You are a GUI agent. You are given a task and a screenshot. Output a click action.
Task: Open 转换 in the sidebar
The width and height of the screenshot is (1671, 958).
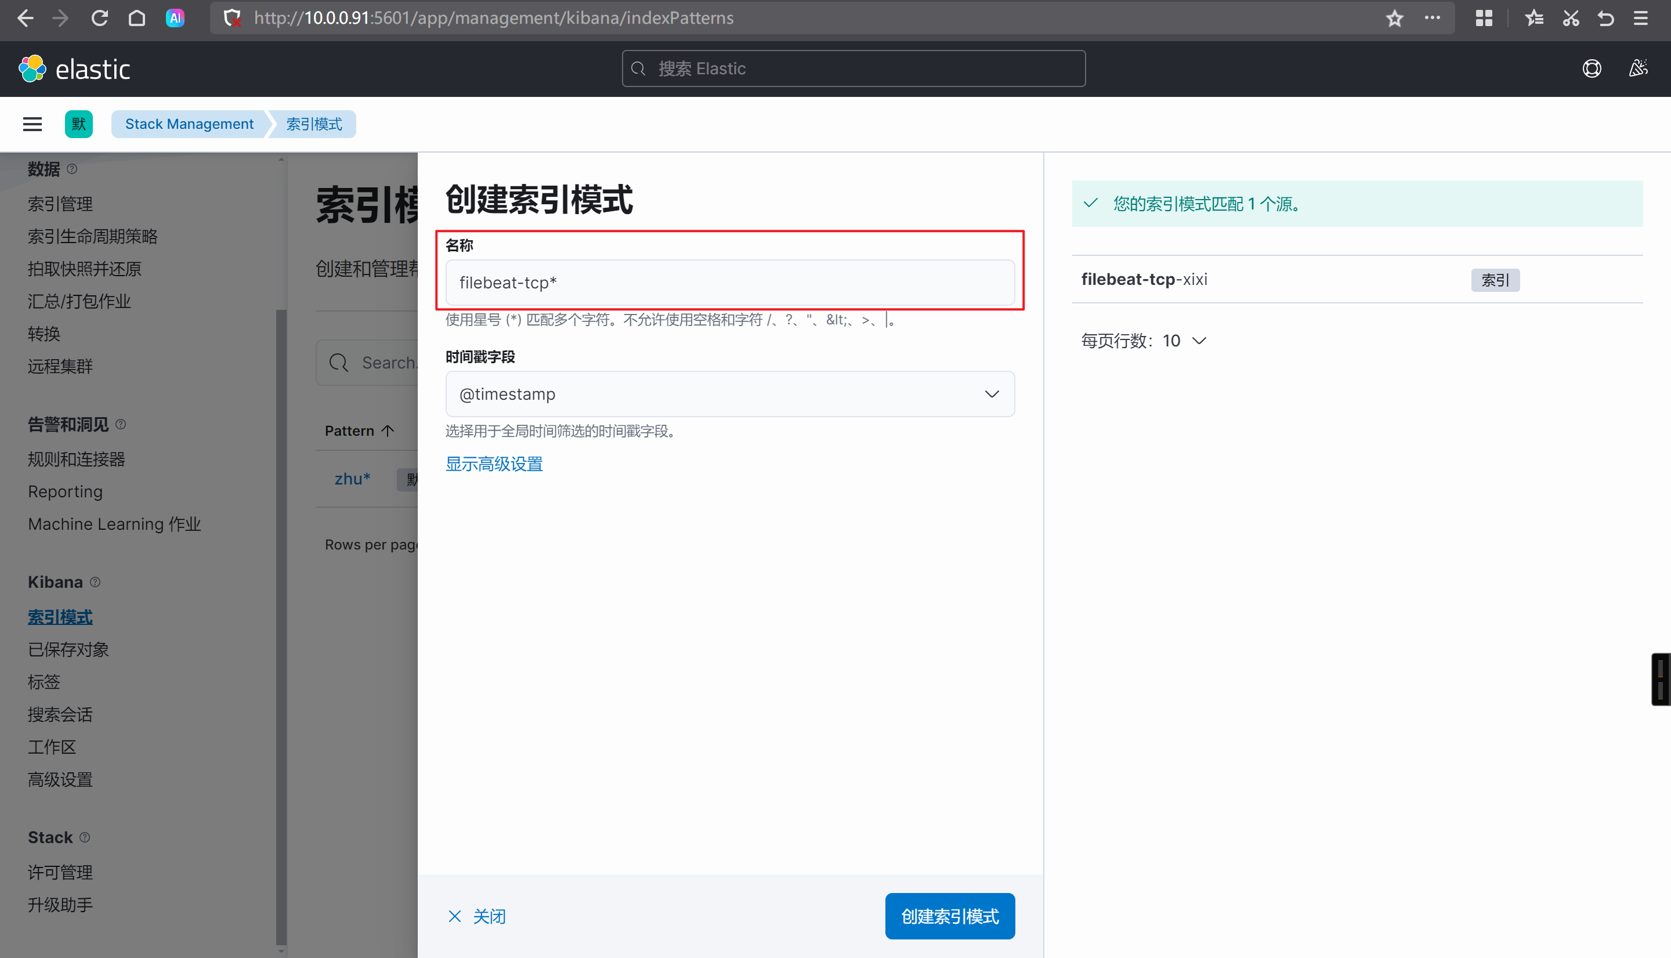(x=44, y=334)
